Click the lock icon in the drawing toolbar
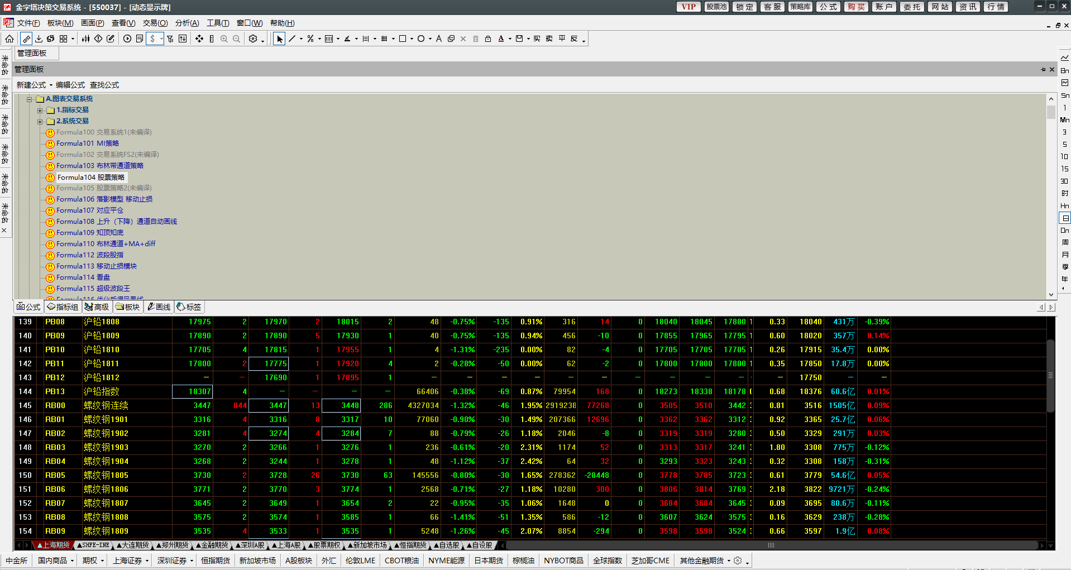 coord(488,39)
